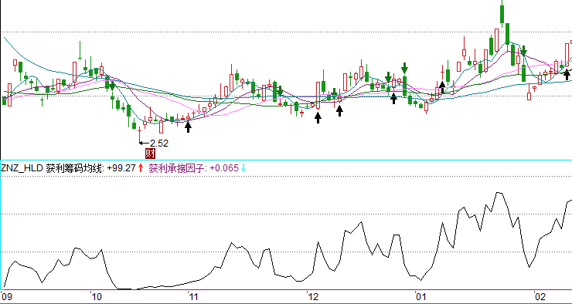Click the red up arrow beside +99.27

tap(141, 168)
